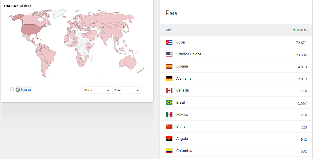Click Australia on the world map
This screenshot has width=313, height=159.
point(128,62)
